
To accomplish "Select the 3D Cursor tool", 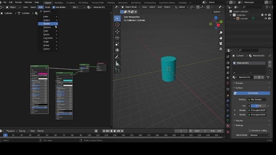I will point(117,25).
